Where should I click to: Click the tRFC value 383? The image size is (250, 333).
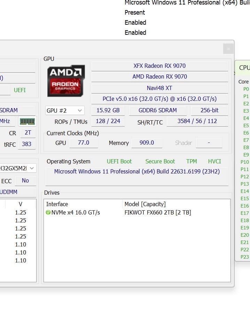(x=26, y=144)
